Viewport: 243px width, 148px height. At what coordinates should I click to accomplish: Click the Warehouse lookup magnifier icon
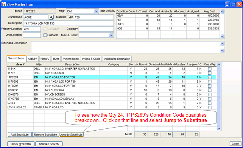pyautogui.click(x=51, y=17)
